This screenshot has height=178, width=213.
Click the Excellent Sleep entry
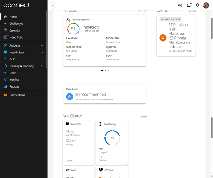(x=72, y=40)
